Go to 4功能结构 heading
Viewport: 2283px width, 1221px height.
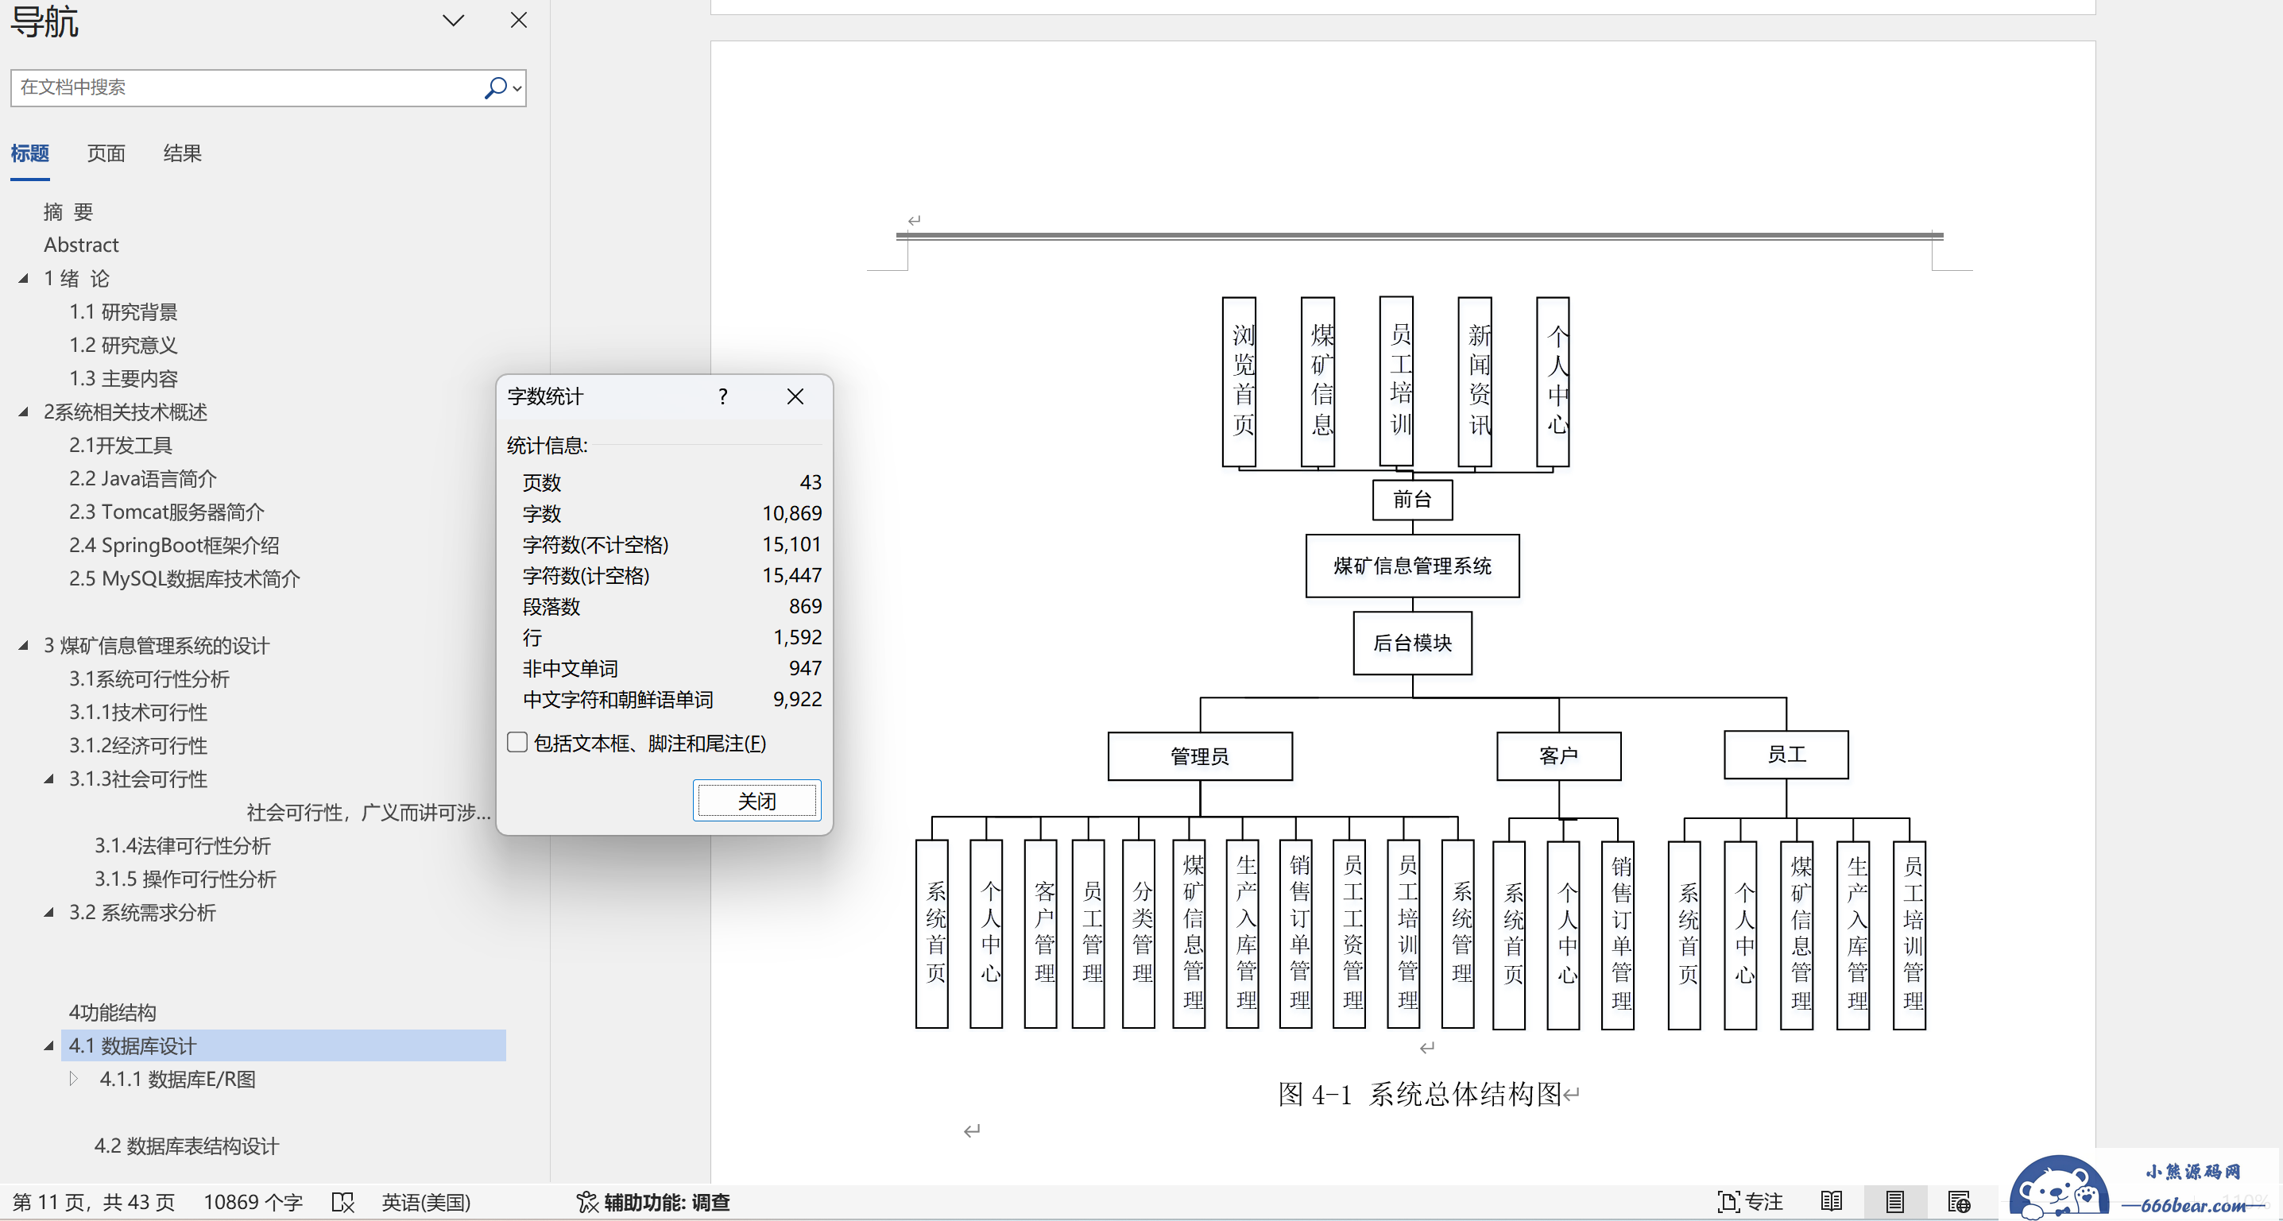(x=114, y=1013)
